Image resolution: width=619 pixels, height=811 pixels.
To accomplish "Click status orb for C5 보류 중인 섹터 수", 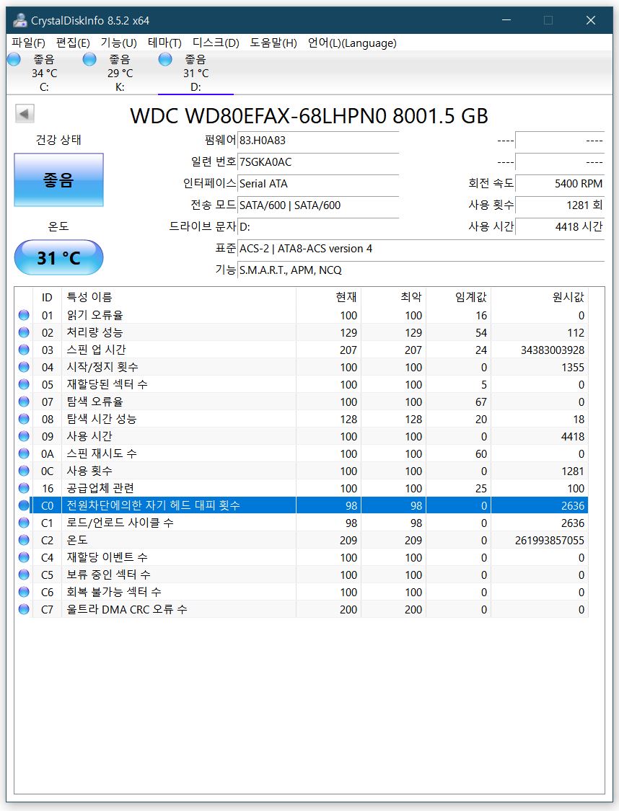I will pyautogui.click(x=24, y=575).
